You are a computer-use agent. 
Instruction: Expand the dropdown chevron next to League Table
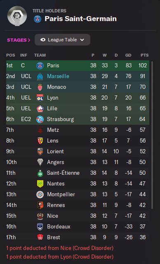[82, 40]
